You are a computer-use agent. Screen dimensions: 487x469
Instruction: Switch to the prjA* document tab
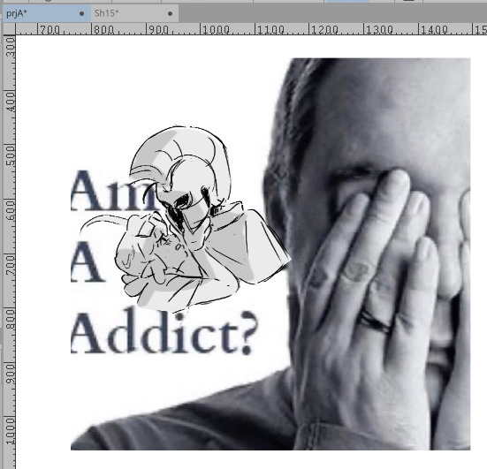[47, 13]
